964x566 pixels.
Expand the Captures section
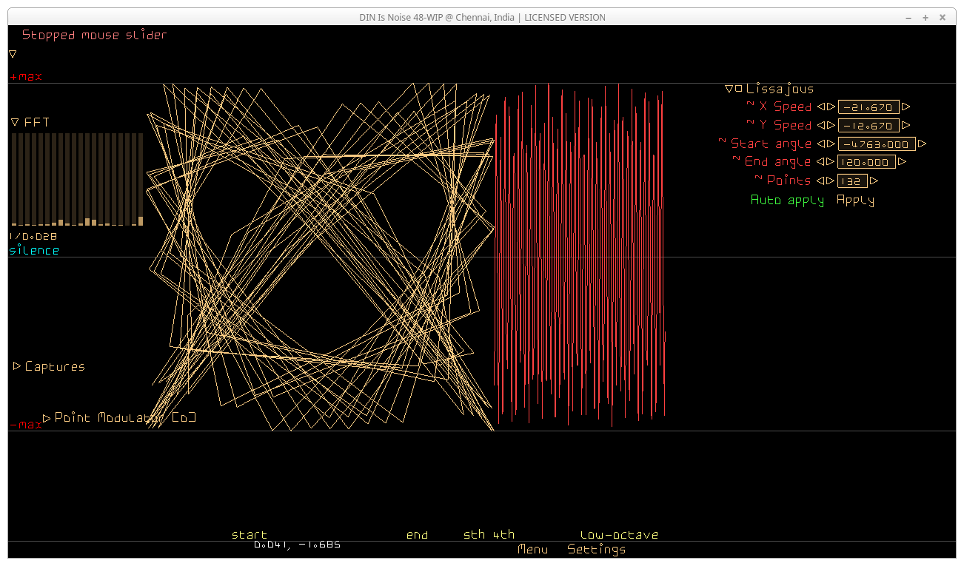point(17,366)
